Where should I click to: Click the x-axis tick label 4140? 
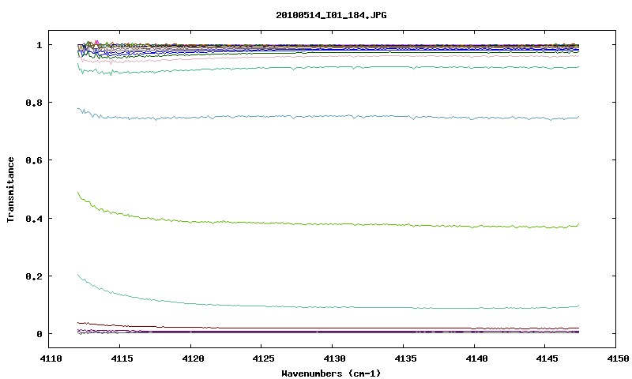(476, 358)
